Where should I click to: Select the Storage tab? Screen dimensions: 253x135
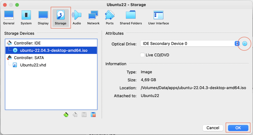coord(61,18)
